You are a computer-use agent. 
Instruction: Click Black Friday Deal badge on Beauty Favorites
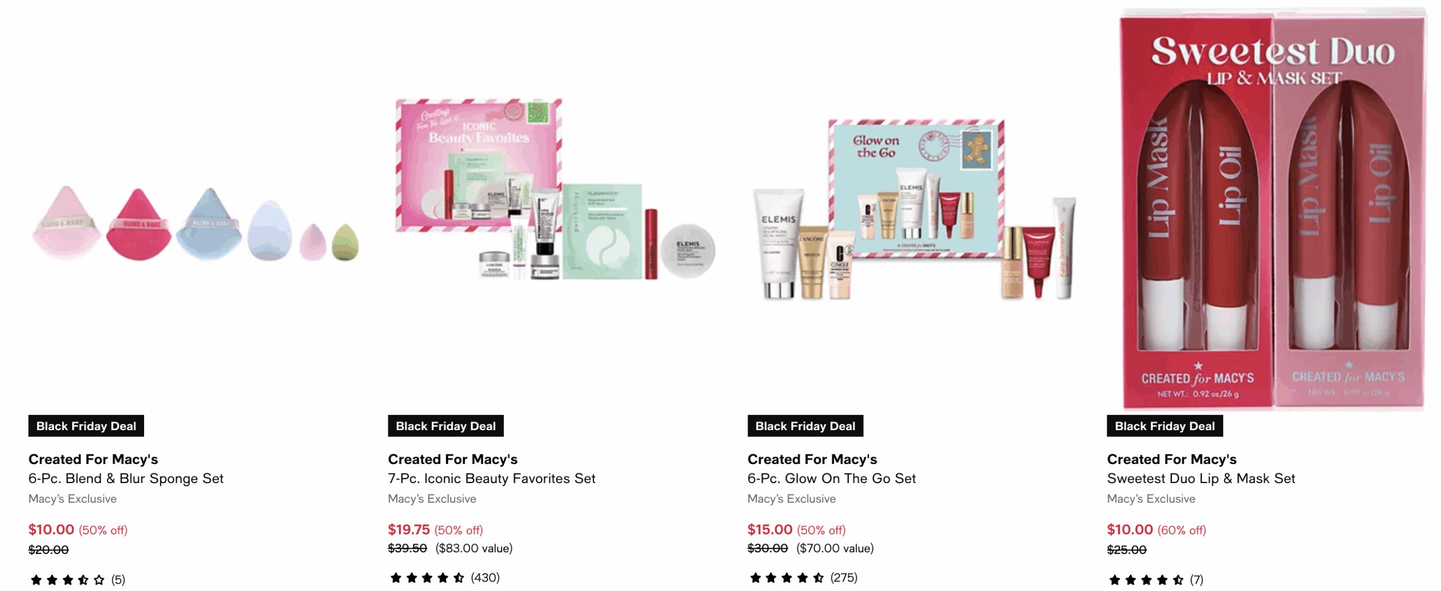point(445,426)
